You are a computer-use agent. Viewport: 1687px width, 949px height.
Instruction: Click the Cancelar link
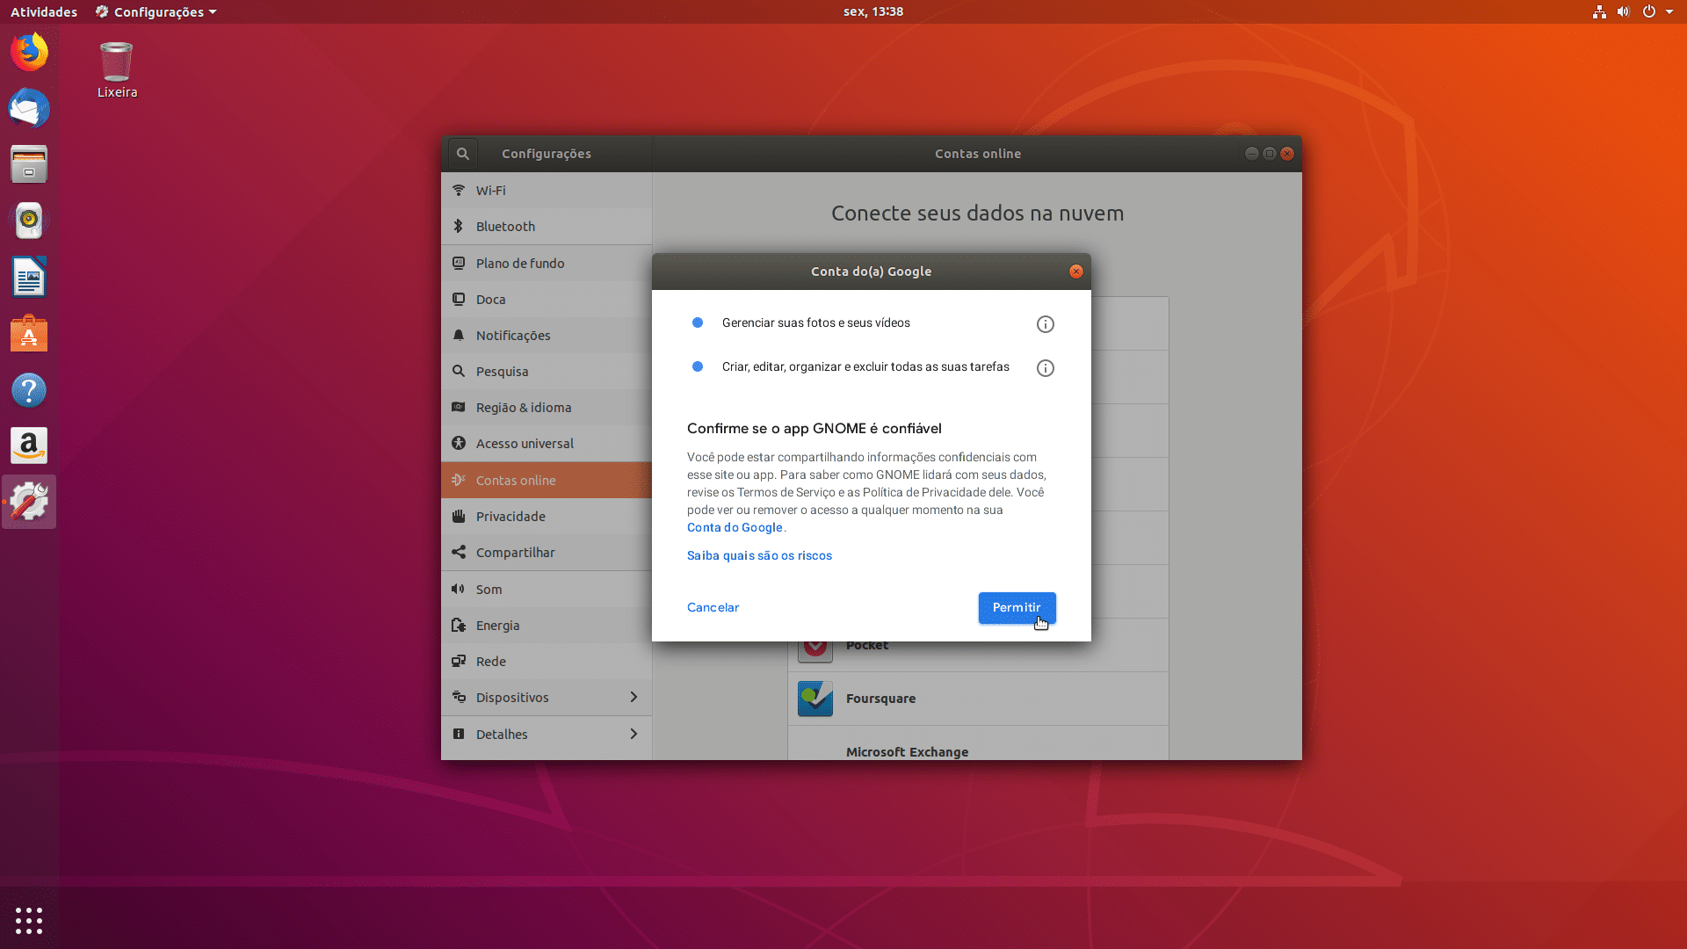713,608
